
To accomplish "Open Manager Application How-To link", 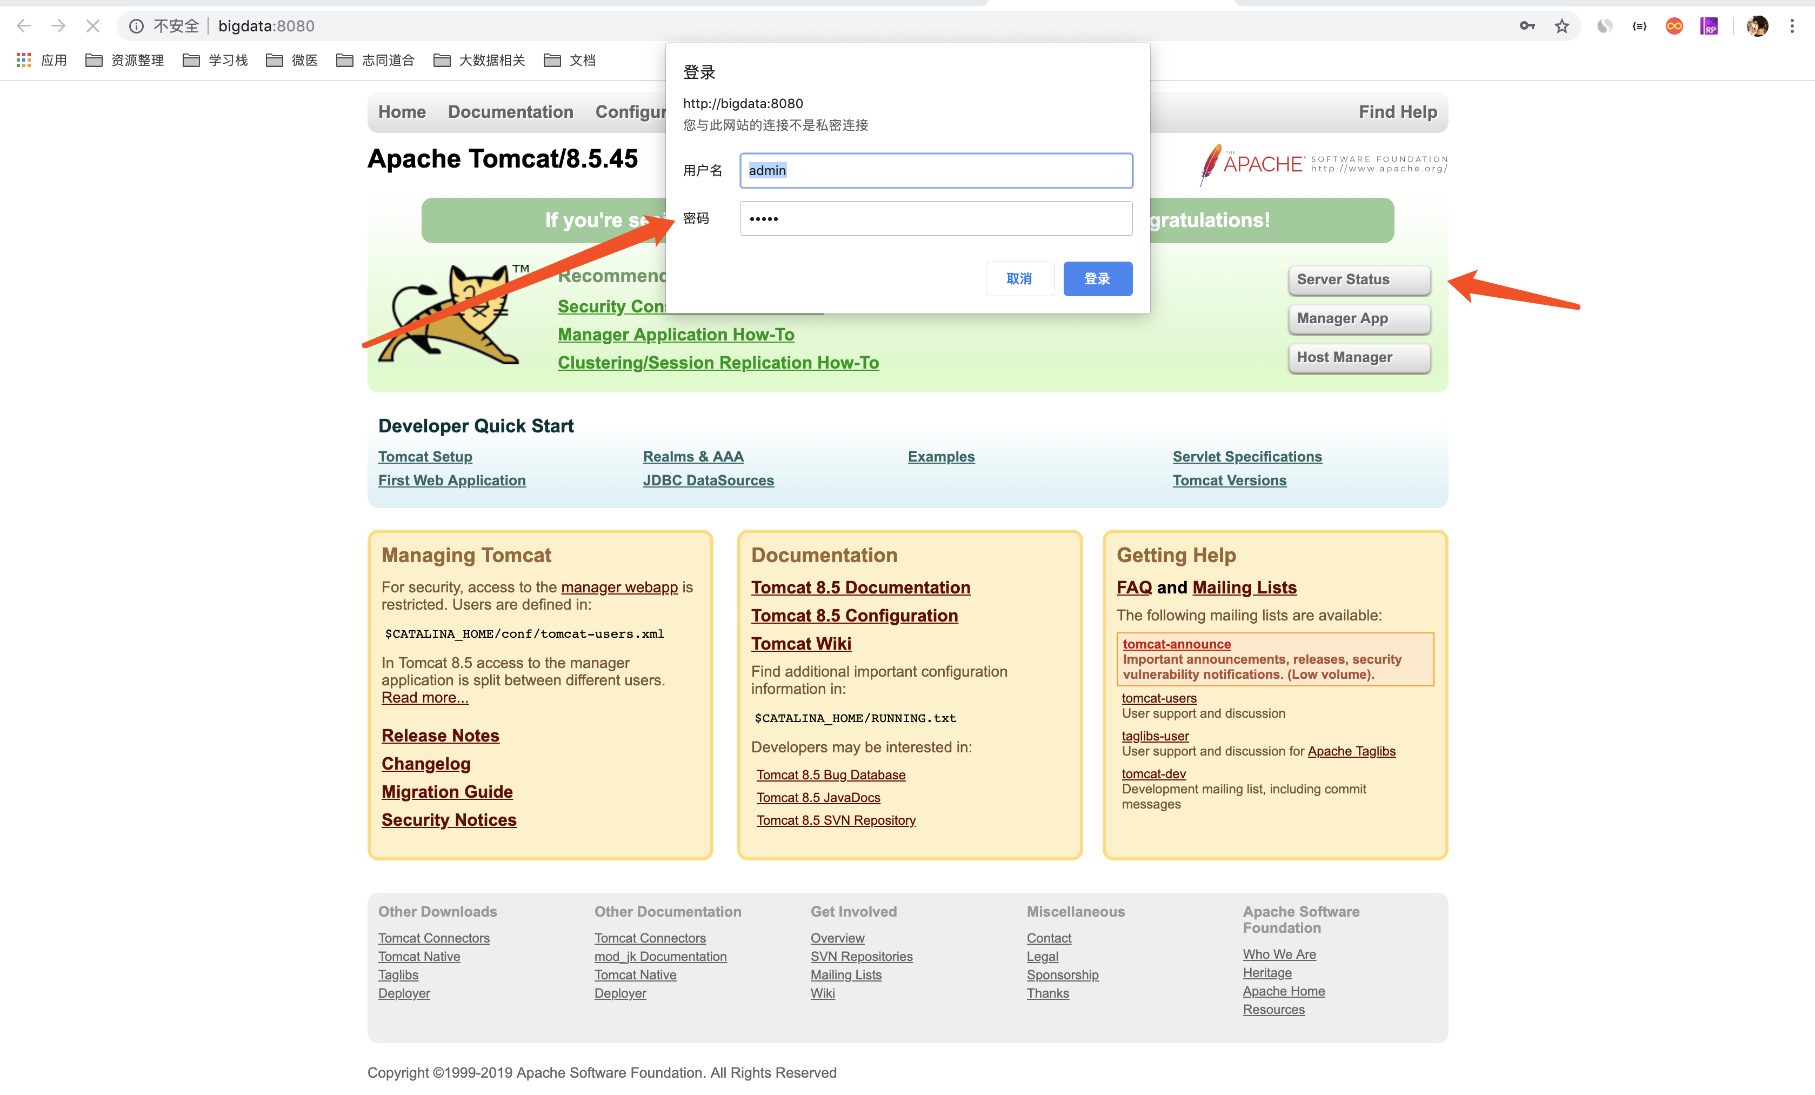I will (676, 335).
